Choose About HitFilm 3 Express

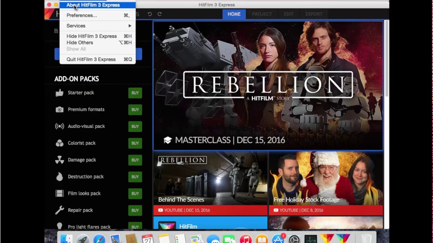(x=97, y=5)
